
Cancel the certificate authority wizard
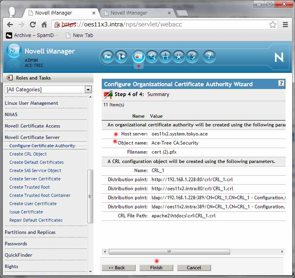[194, 268]
